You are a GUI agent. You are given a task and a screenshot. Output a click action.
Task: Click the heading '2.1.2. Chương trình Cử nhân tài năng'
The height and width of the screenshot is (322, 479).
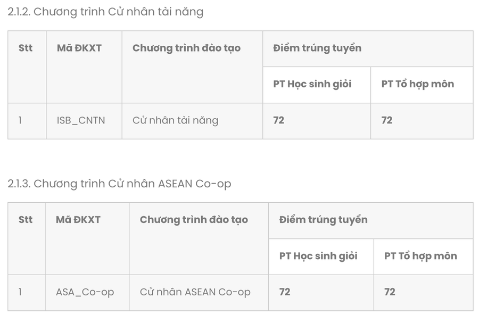coord(105,12)
